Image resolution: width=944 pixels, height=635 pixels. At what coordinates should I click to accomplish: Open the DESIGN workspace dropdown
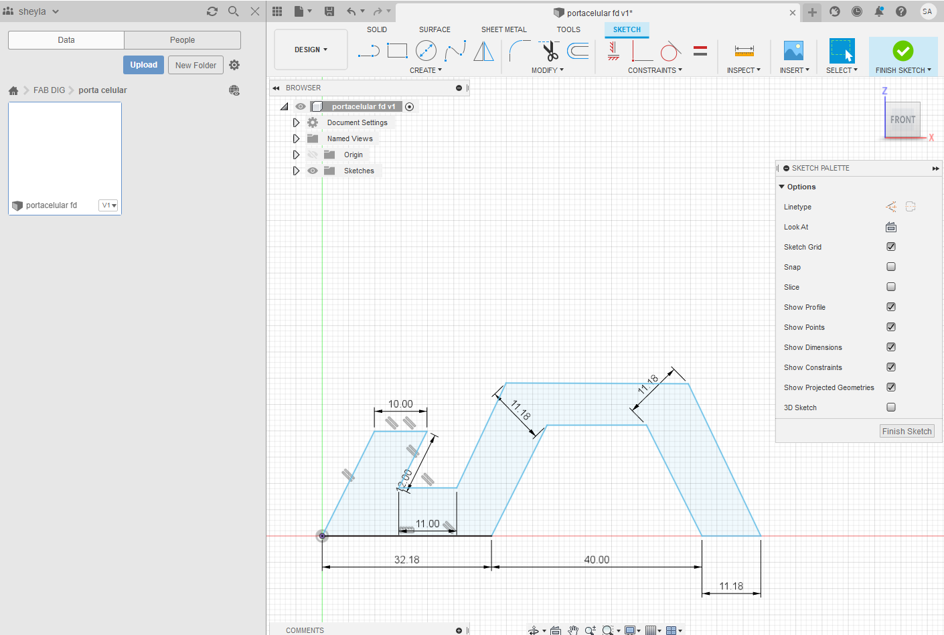(311, 50)
